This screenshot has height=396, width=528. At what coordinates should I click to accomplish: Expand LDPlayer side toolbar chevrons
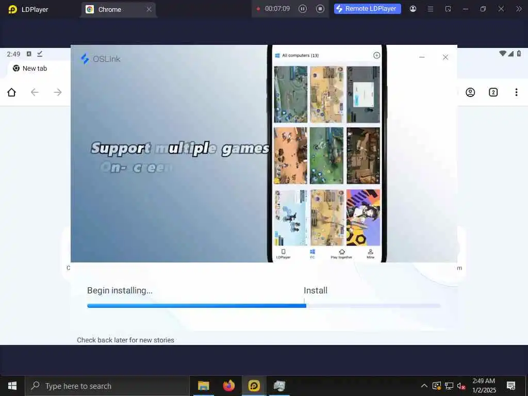click(x=519, y=9)
